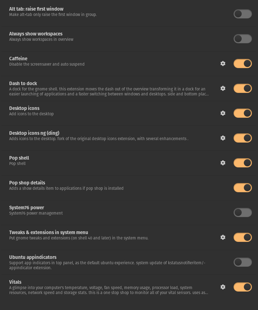This screenshot has height=310, width=258.
Task: Open Pop shell settings gear
Action: point(223,163)
